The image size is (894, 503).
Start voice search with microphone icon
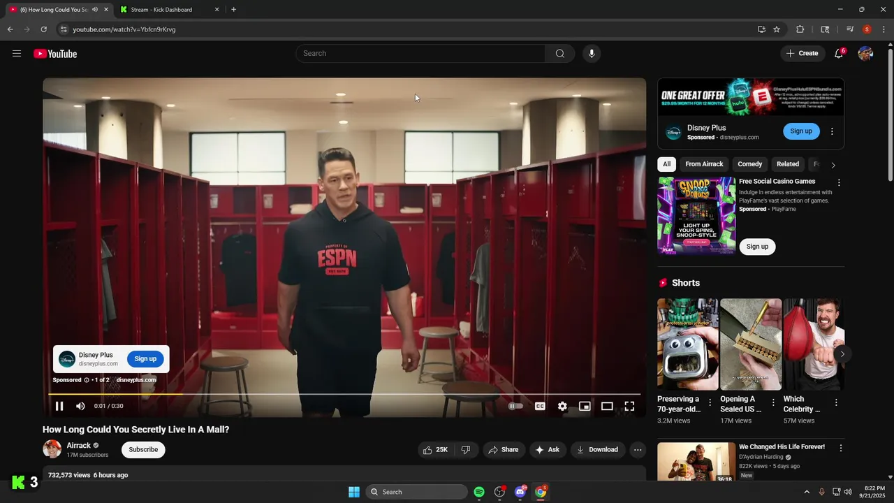point(592,54)
